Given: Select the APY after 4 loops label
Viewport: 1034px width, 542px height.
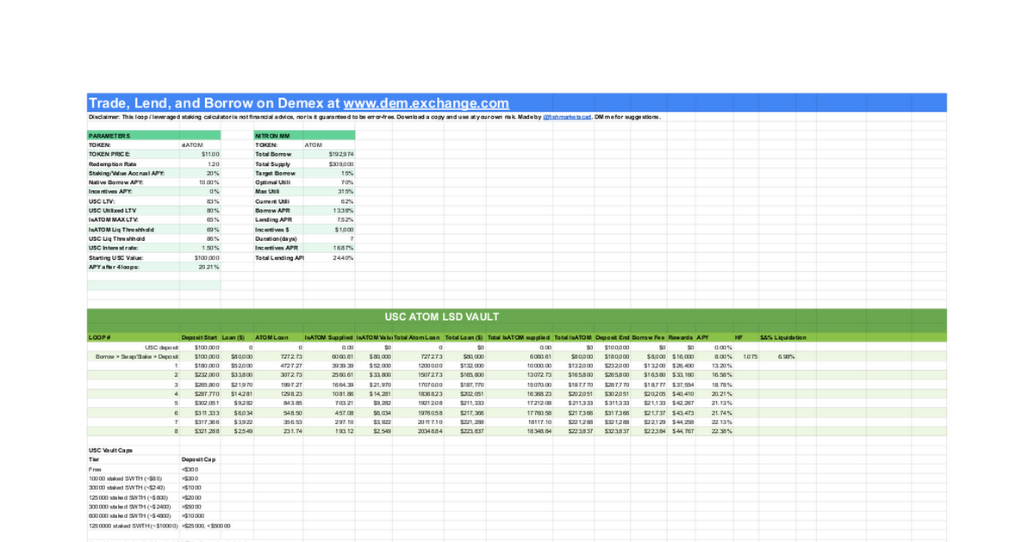Looking at the screenshot, I should [134, 267].
